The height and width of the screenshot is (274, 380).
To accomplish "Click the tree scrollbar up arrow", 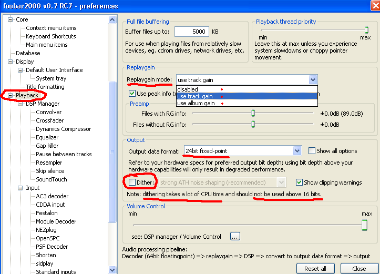I will coord(112,19).
